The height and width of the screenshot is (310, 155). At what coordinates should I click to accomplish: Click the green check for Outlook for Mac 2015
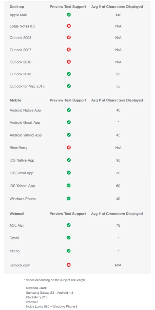click(69, 86)
